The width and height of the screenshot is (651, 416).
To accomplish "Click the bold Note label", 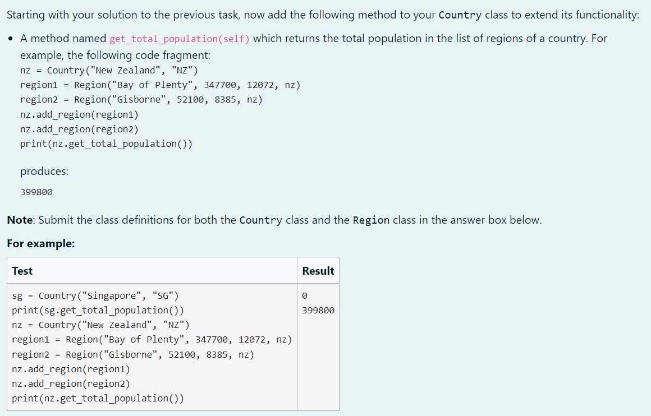I will (19, 220).
